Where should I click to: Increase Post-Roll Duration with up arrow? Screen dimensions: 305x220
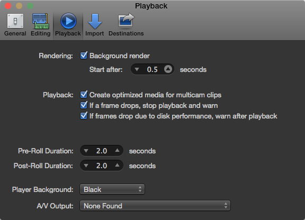pos(117,165)
